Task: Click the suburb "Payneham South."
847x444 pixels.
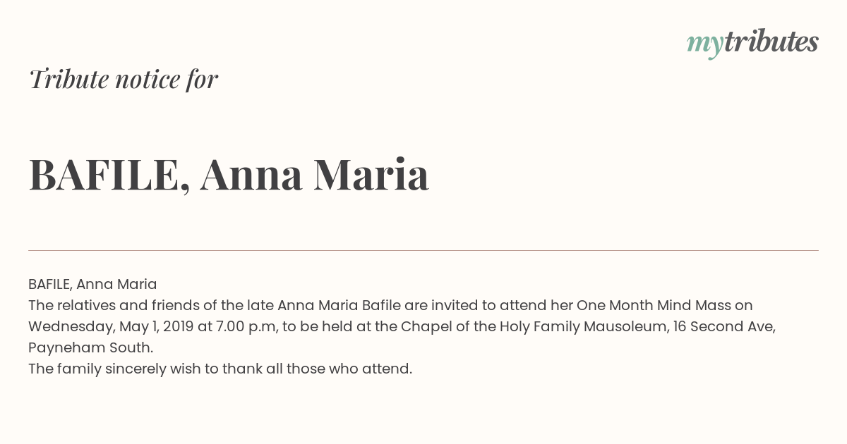Action: [x=91, y=348]
